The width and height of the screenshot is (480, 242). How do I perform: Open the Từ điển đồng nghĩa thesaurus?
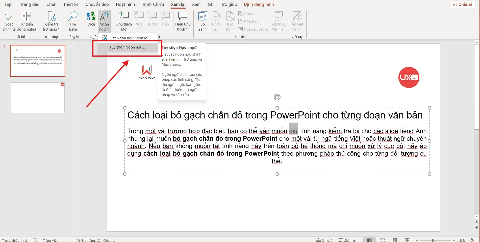pos(26,21)
